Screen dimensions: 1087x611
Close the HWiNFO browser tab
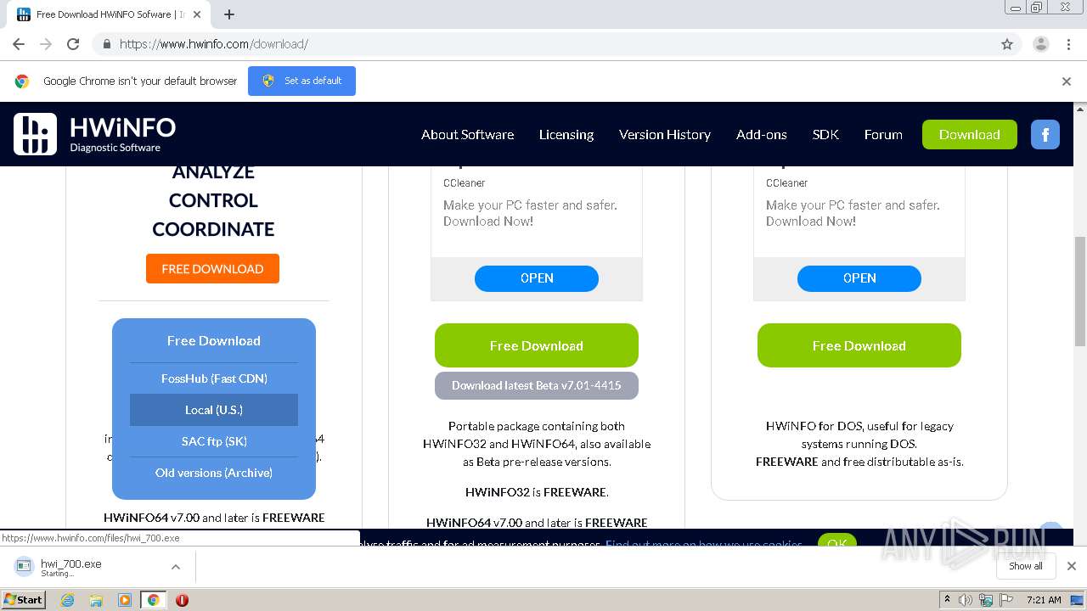(198, 14)
